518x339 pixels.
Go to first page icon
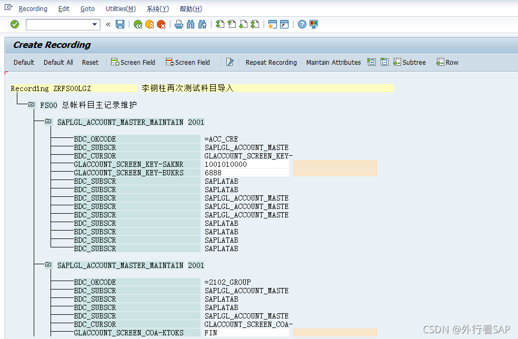(x=220, y=24)
